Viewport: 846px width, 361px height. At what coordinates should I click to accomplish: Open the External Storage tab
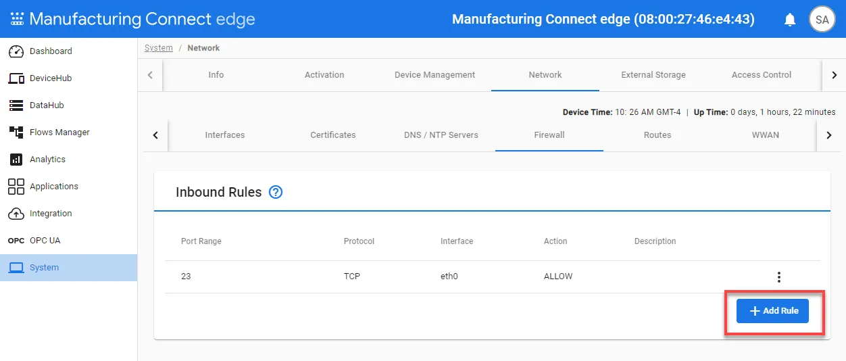pos(653,75)
